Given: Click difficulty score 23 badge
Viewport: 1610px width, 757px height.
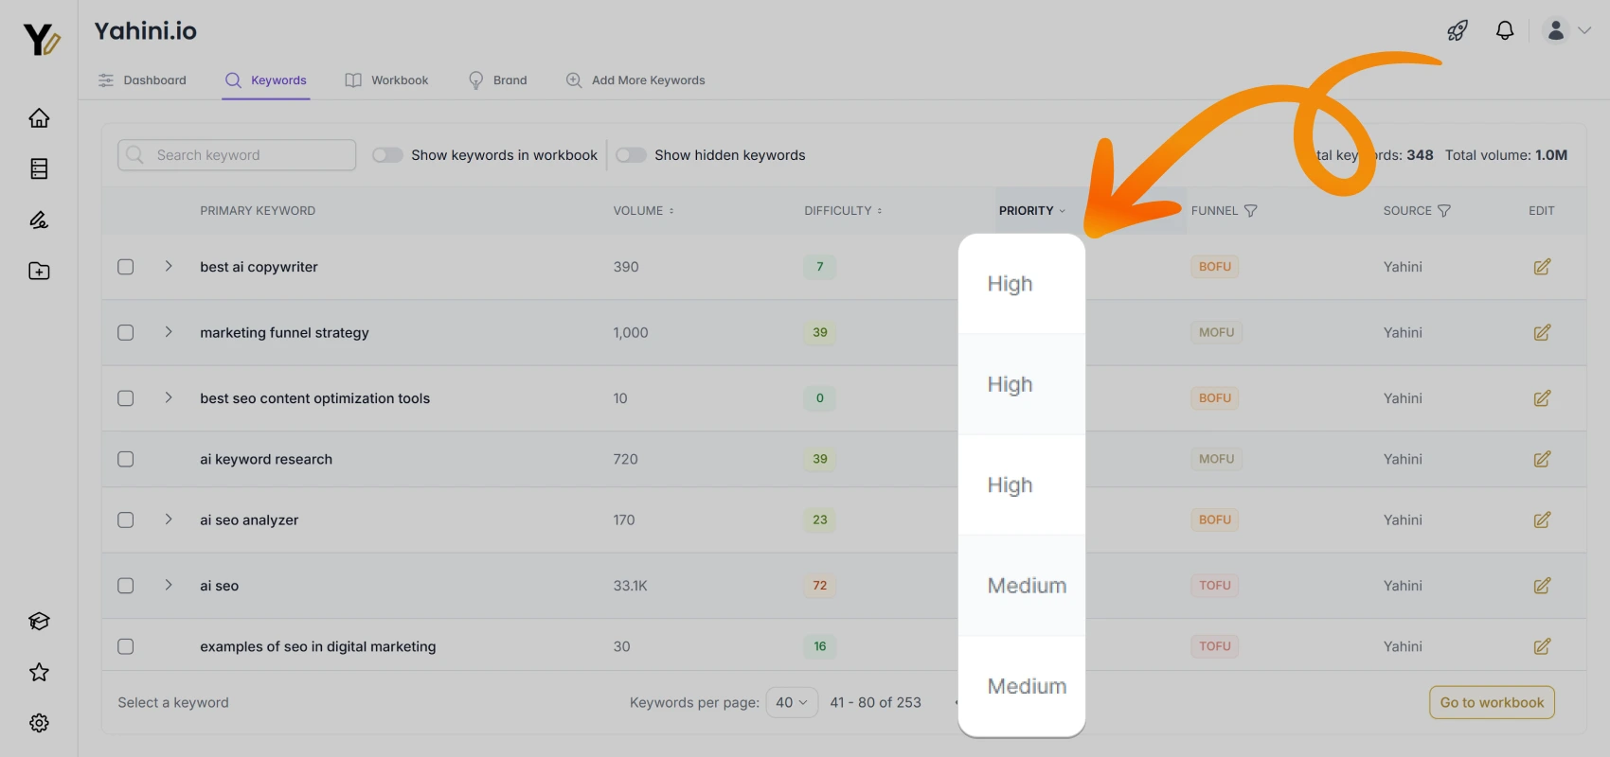Looking at the screenshot, I should pos(820,519).
